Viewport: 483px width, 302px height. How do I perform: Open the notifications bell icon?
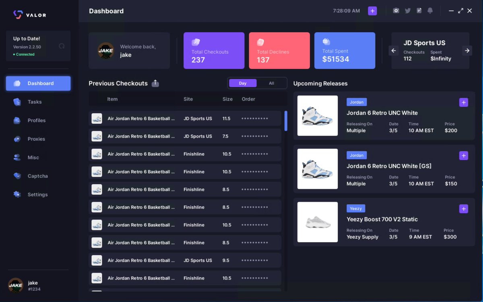pyautogui.click(x=430, y=11)
